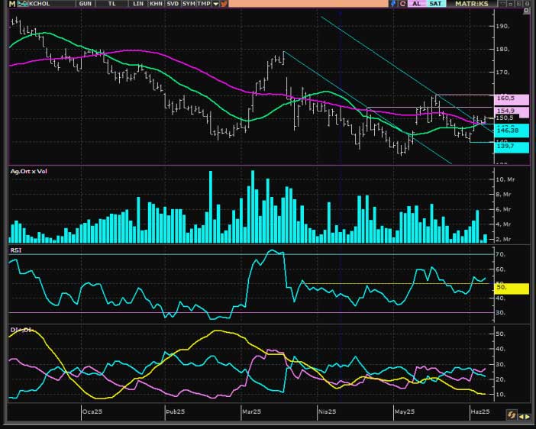Click the Oca25 date axis label
Image resolution: width=536 pixels, height=429 pixels.
coord(92,411)
